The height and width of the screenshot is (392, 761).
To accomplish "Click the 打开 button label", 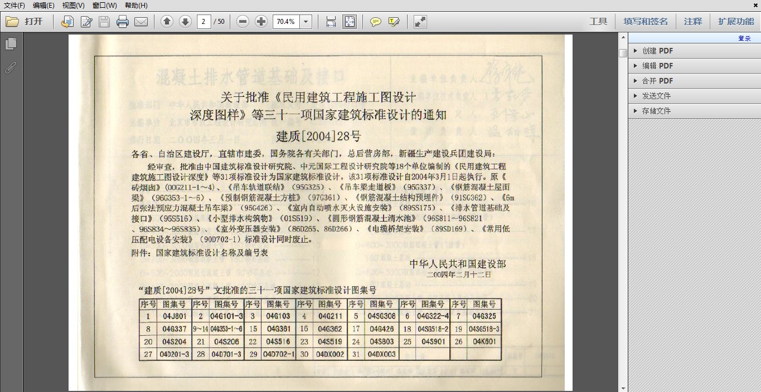I will coord(33,22).
